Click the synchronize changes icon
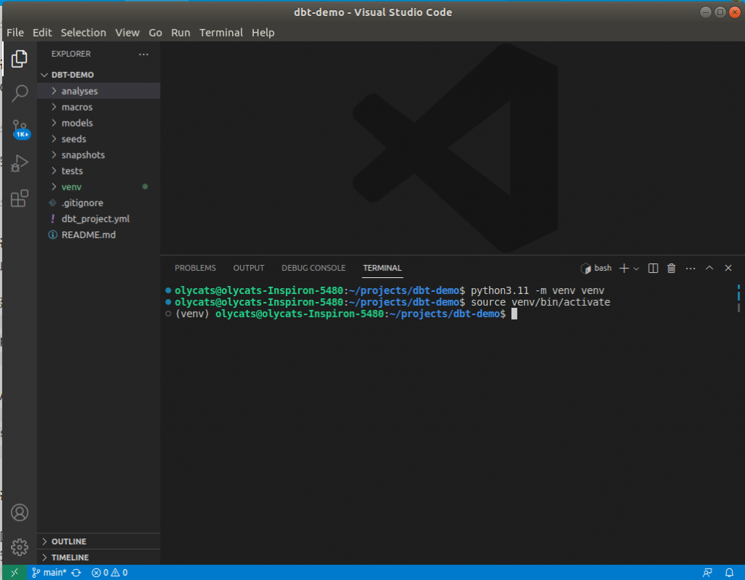This screenshot has width=745, height=580. coord(76,573)
